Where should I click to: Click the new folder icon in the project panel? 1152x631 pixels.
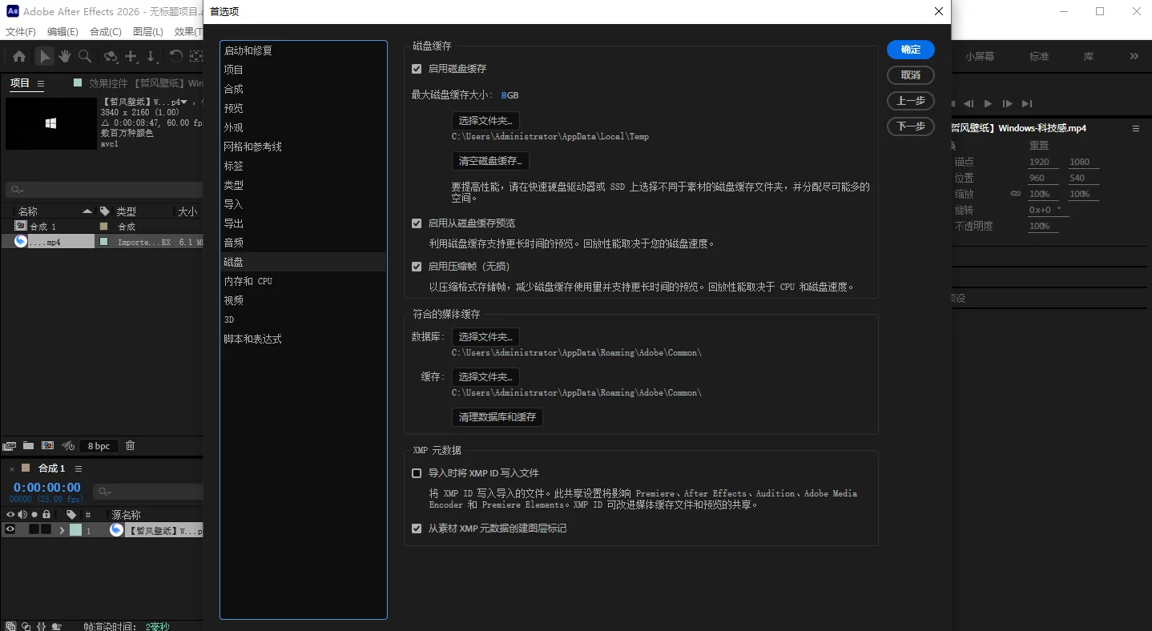coord(28,446)
